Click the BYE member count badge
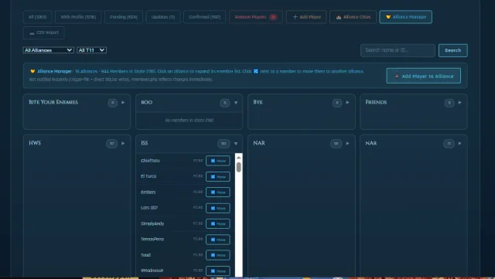This screenshot has width=495, height=279. click(337, 103)
